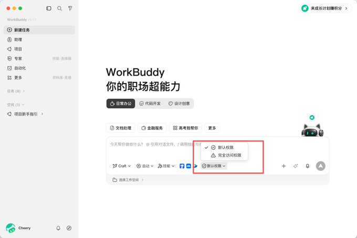Screen dimensions: 357x238
Task: Select the checked 默认权限 option
Action: [224, 148]
